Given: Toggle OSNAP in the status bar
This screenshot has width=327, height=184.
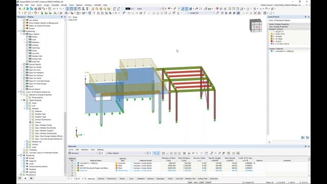Looking at the screenshot, I should [208, 182].
